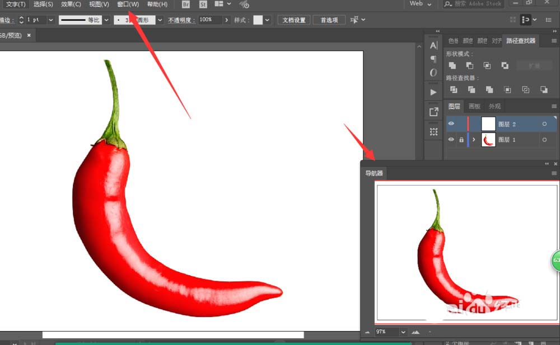Image resolution: width=560 pixels, height=345 pixels.
Task: Toggle visibility of 图层 1
Action: point(451,139)
